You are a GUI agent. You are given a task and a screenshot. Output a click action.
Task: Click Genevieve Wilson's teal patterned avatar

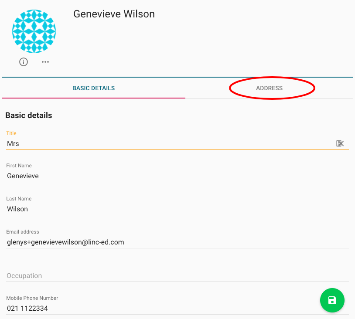(x=34, y=31)
